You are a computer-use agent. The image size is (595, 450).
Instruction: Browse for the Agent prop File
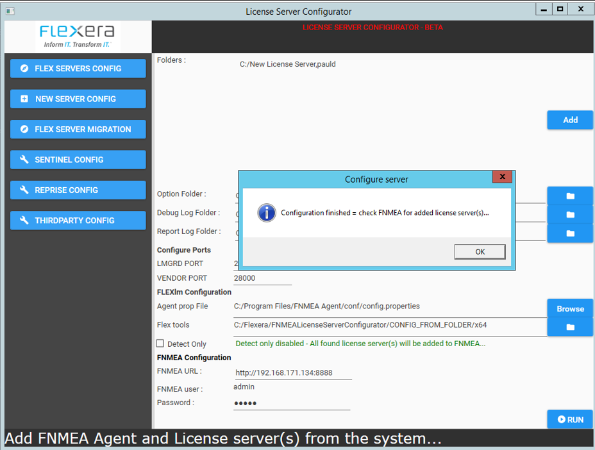coord(570,308)
